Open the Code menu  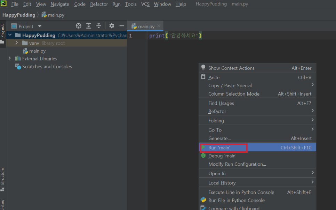[80, 4]
